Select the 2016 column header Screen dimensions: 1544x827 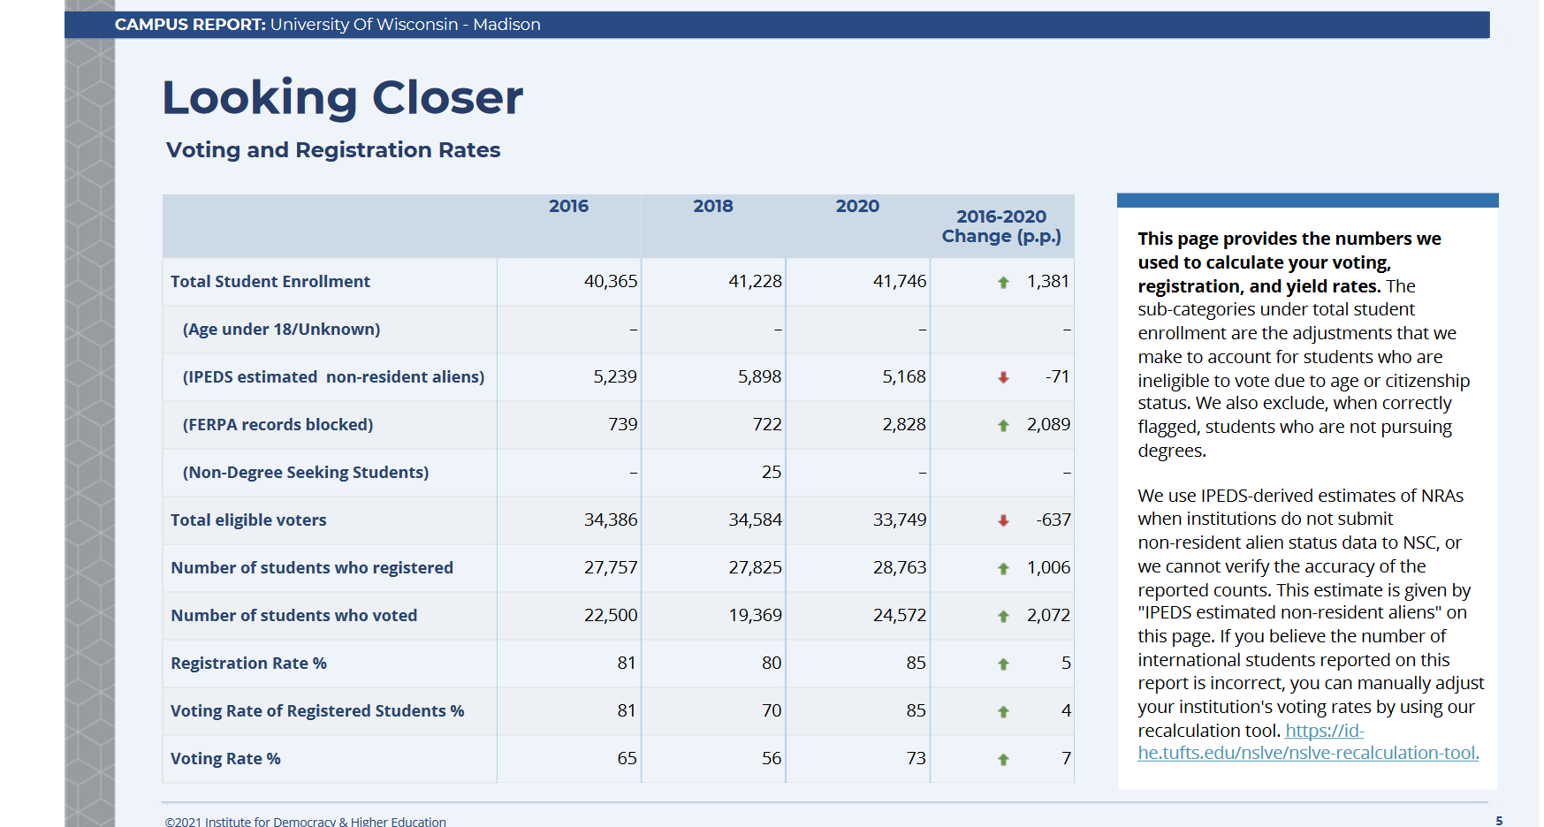(x=568, y=206)
